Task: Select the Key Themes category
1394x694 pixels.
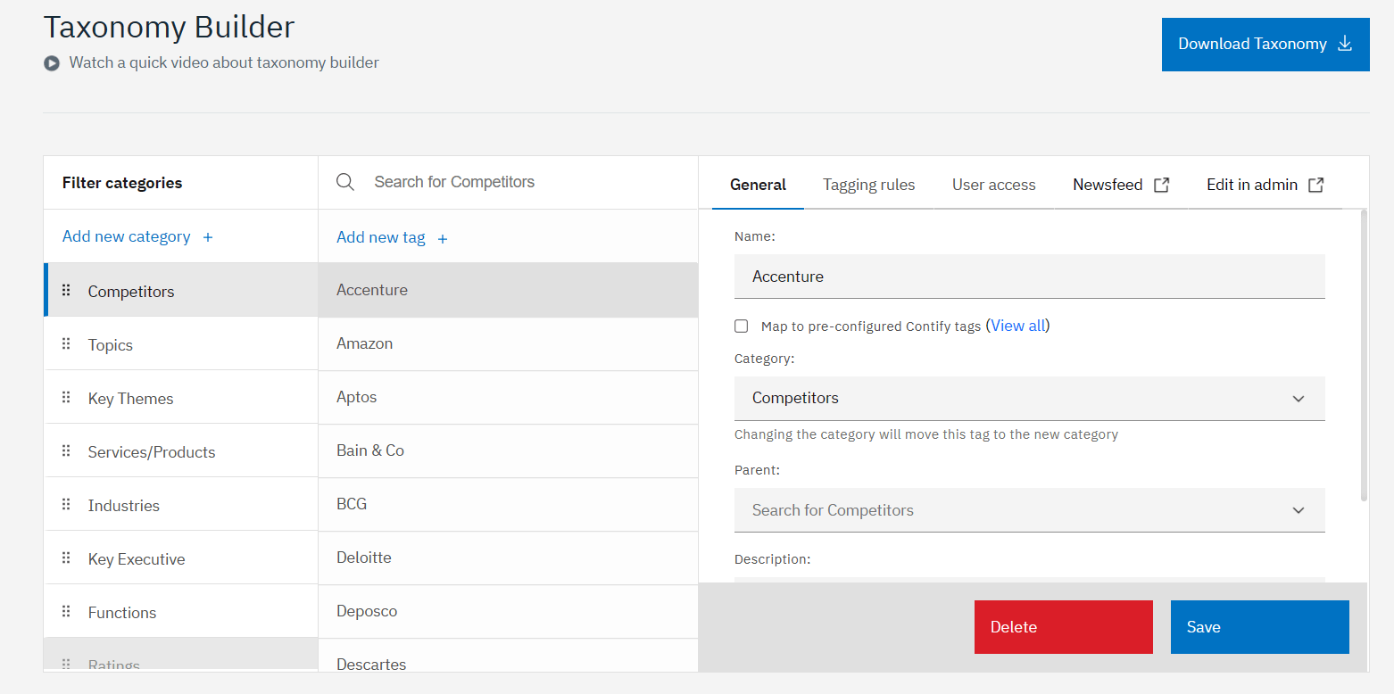Action: pyautogui.click(x=181, y=398)
